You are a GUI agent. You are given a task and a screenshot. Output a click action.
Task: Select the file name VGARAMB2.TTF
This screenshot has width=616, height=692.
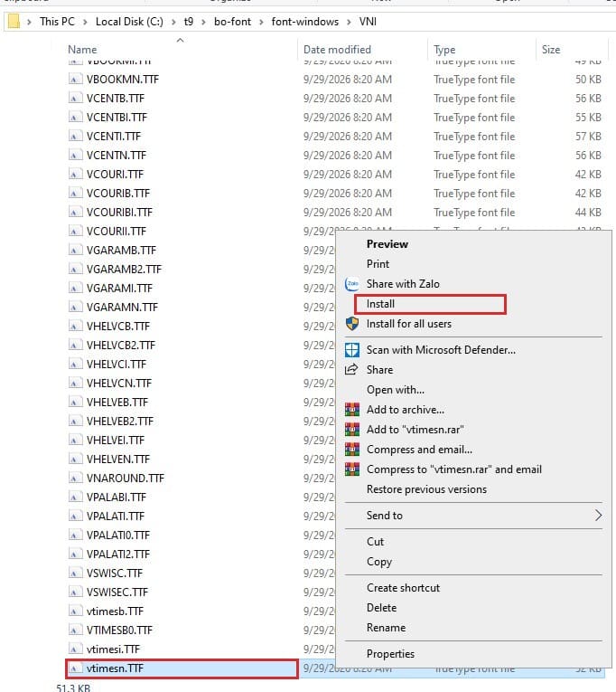pyautogui.click(x=124, y=270)
